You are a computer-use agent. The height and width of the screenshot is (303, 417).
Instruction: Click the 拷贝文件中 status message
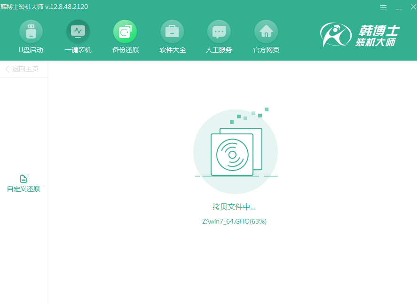coord(235,207)
